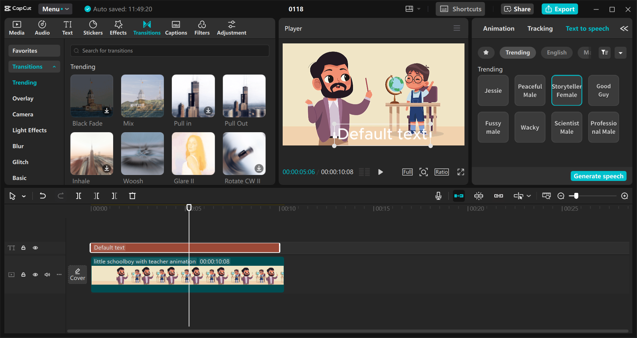Open the Menu dropdown

pos(55,9)
